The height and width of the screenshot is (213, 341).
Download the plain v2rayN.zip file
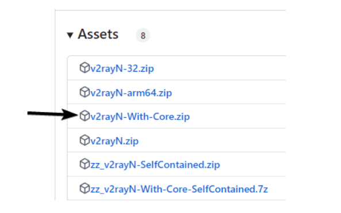pos(114,141)
